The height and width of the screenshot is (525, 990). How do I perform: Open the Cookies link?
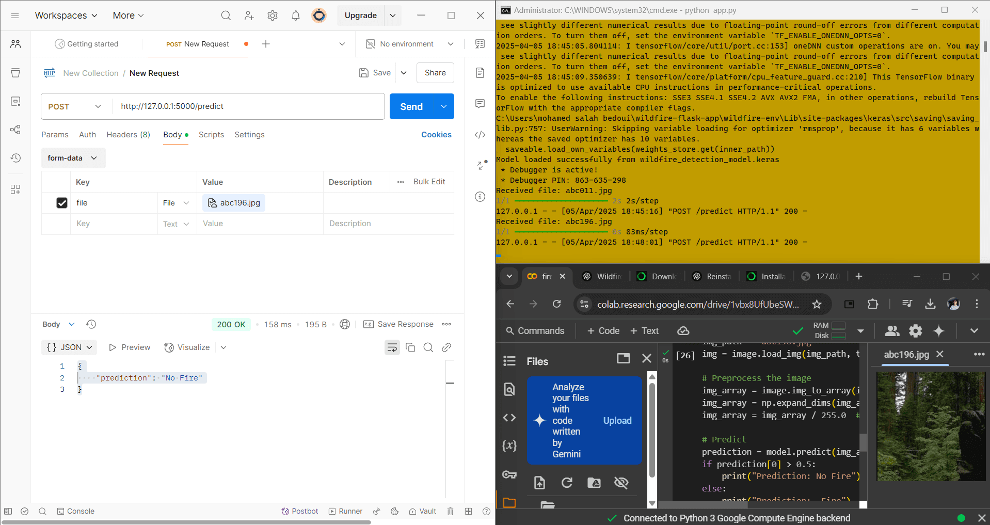pyautogui.click(x=436, y=135)
